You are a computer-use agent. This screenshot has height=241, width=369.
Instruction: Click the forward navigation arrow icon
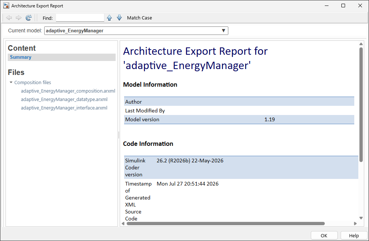coord(18,18)
